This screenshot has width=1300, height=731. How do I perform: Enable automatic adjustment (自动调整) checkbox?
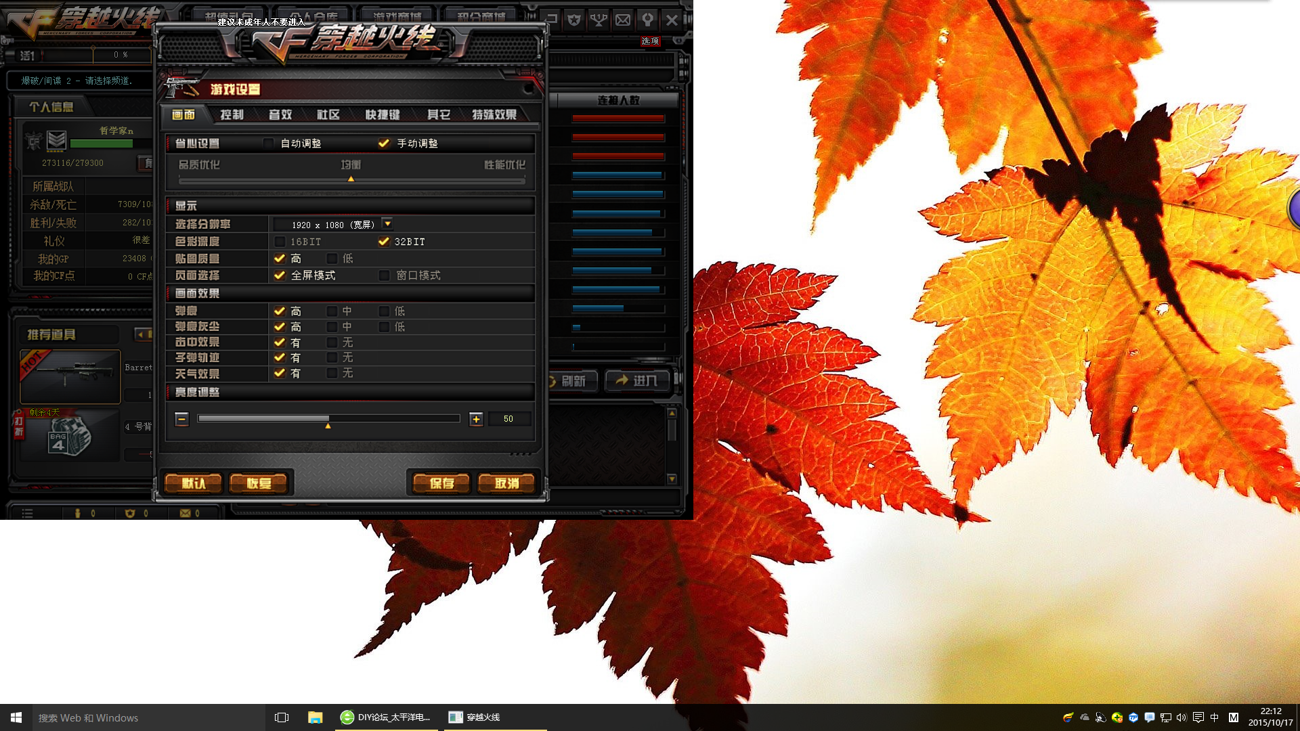pyautogui.click(x=269, y=143)
